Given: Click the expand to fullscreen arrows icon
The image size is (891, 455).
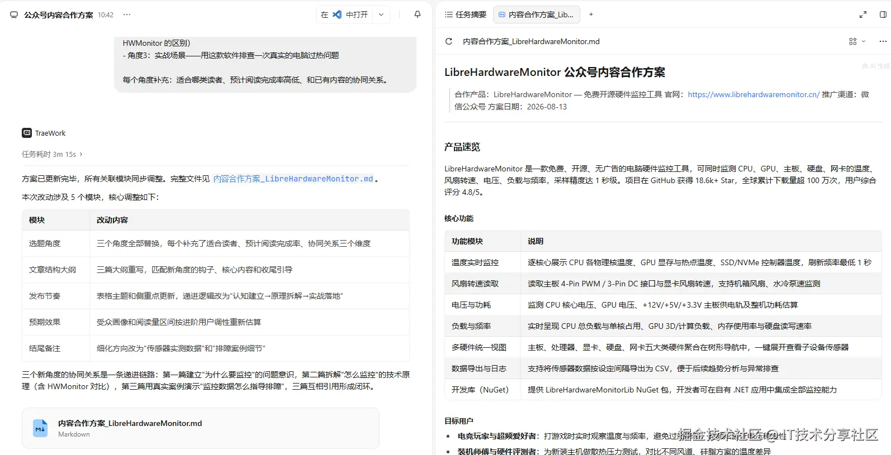Looking at the screenshot, I should coord(863,15).
